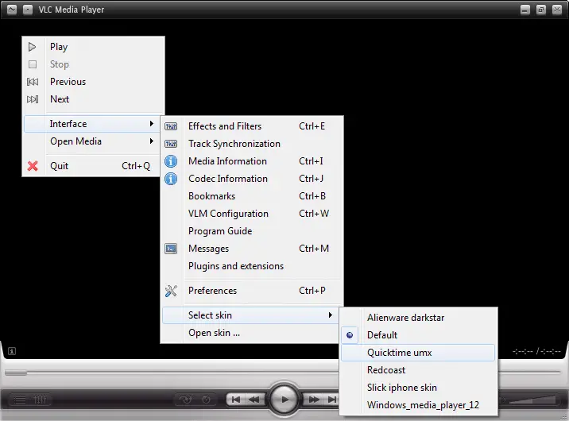Click the VLC Media Player title text

coord(72,10)
